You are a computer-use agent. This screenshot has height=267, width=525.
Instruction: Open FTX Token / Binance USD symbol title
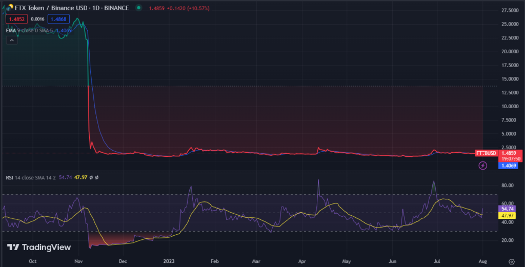(x=72, y=8)
